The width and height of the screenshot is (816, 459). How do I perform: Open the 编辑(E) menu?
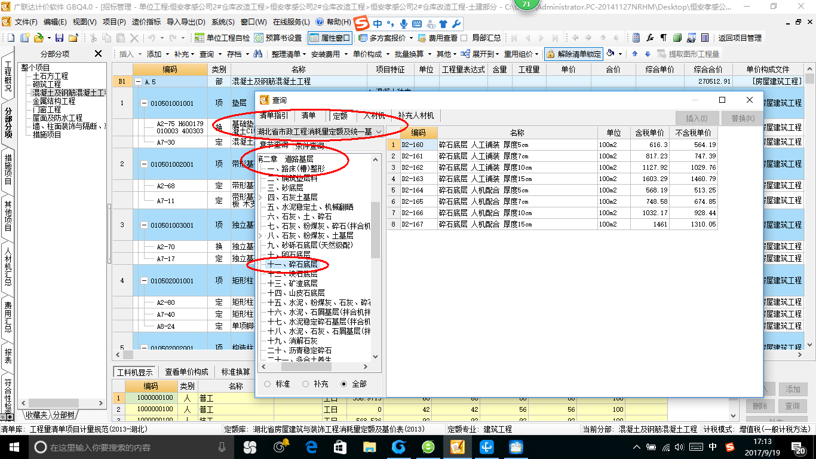(55, 22)
